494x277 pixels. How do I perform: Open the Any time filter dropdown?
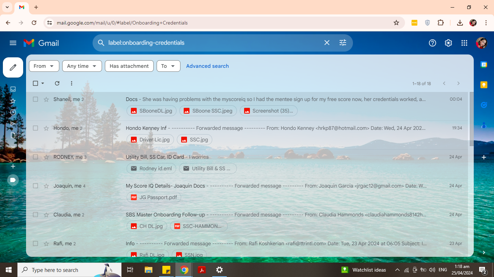point(82,66)
